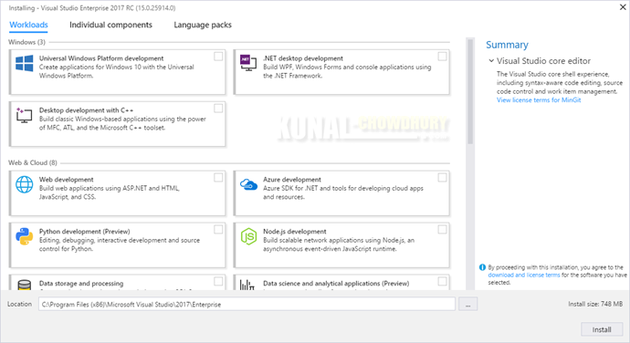Click the Node.js development hexagon icon
This screenshot has width=630, height=343.
[248, 236]
